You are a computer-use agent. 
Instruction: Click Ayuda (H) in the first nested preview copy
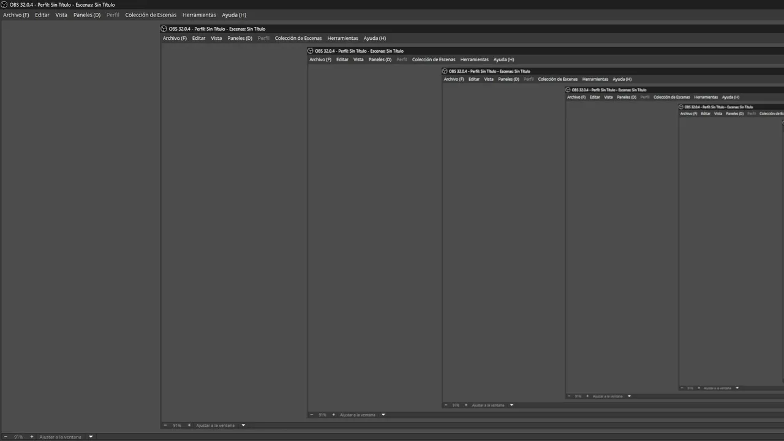pyautogui.click(x=375, y=38)
